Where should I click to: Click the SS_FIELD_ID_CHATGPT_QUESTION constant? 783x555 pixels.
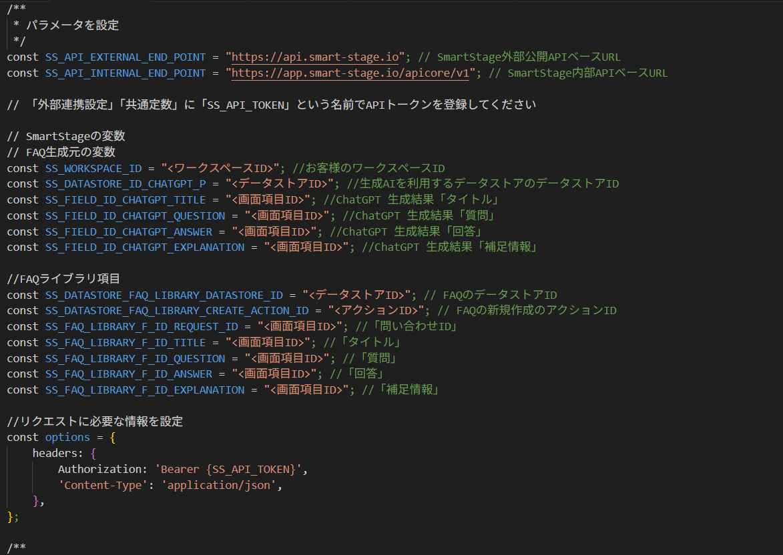[135, 215]
